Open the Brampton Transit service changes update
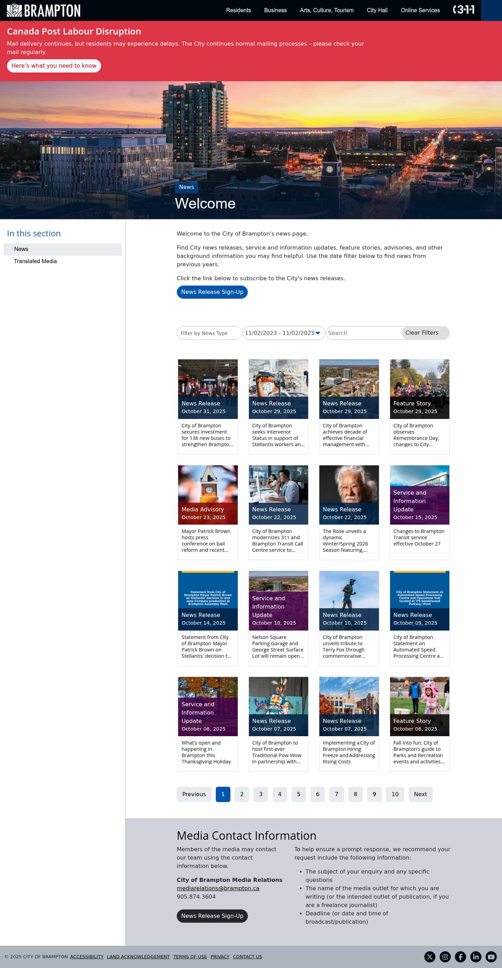The image size is (502, 968). coord(420,512)
